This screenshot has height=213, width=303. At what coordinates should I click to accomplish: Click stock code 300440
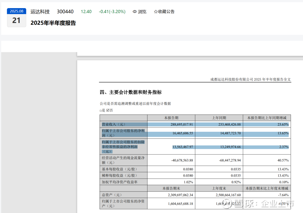[x=65, y=12]
